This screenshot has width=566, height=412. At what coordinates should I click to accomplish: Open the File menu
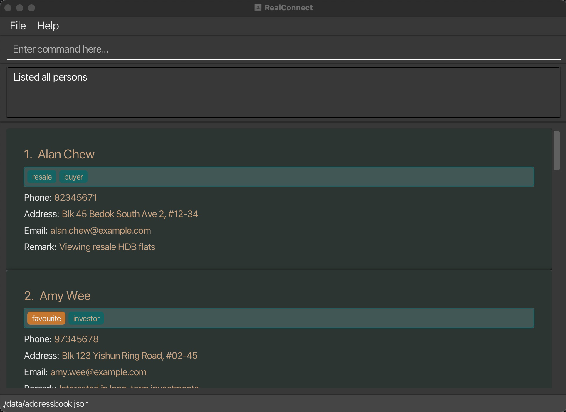pos(17,26)
